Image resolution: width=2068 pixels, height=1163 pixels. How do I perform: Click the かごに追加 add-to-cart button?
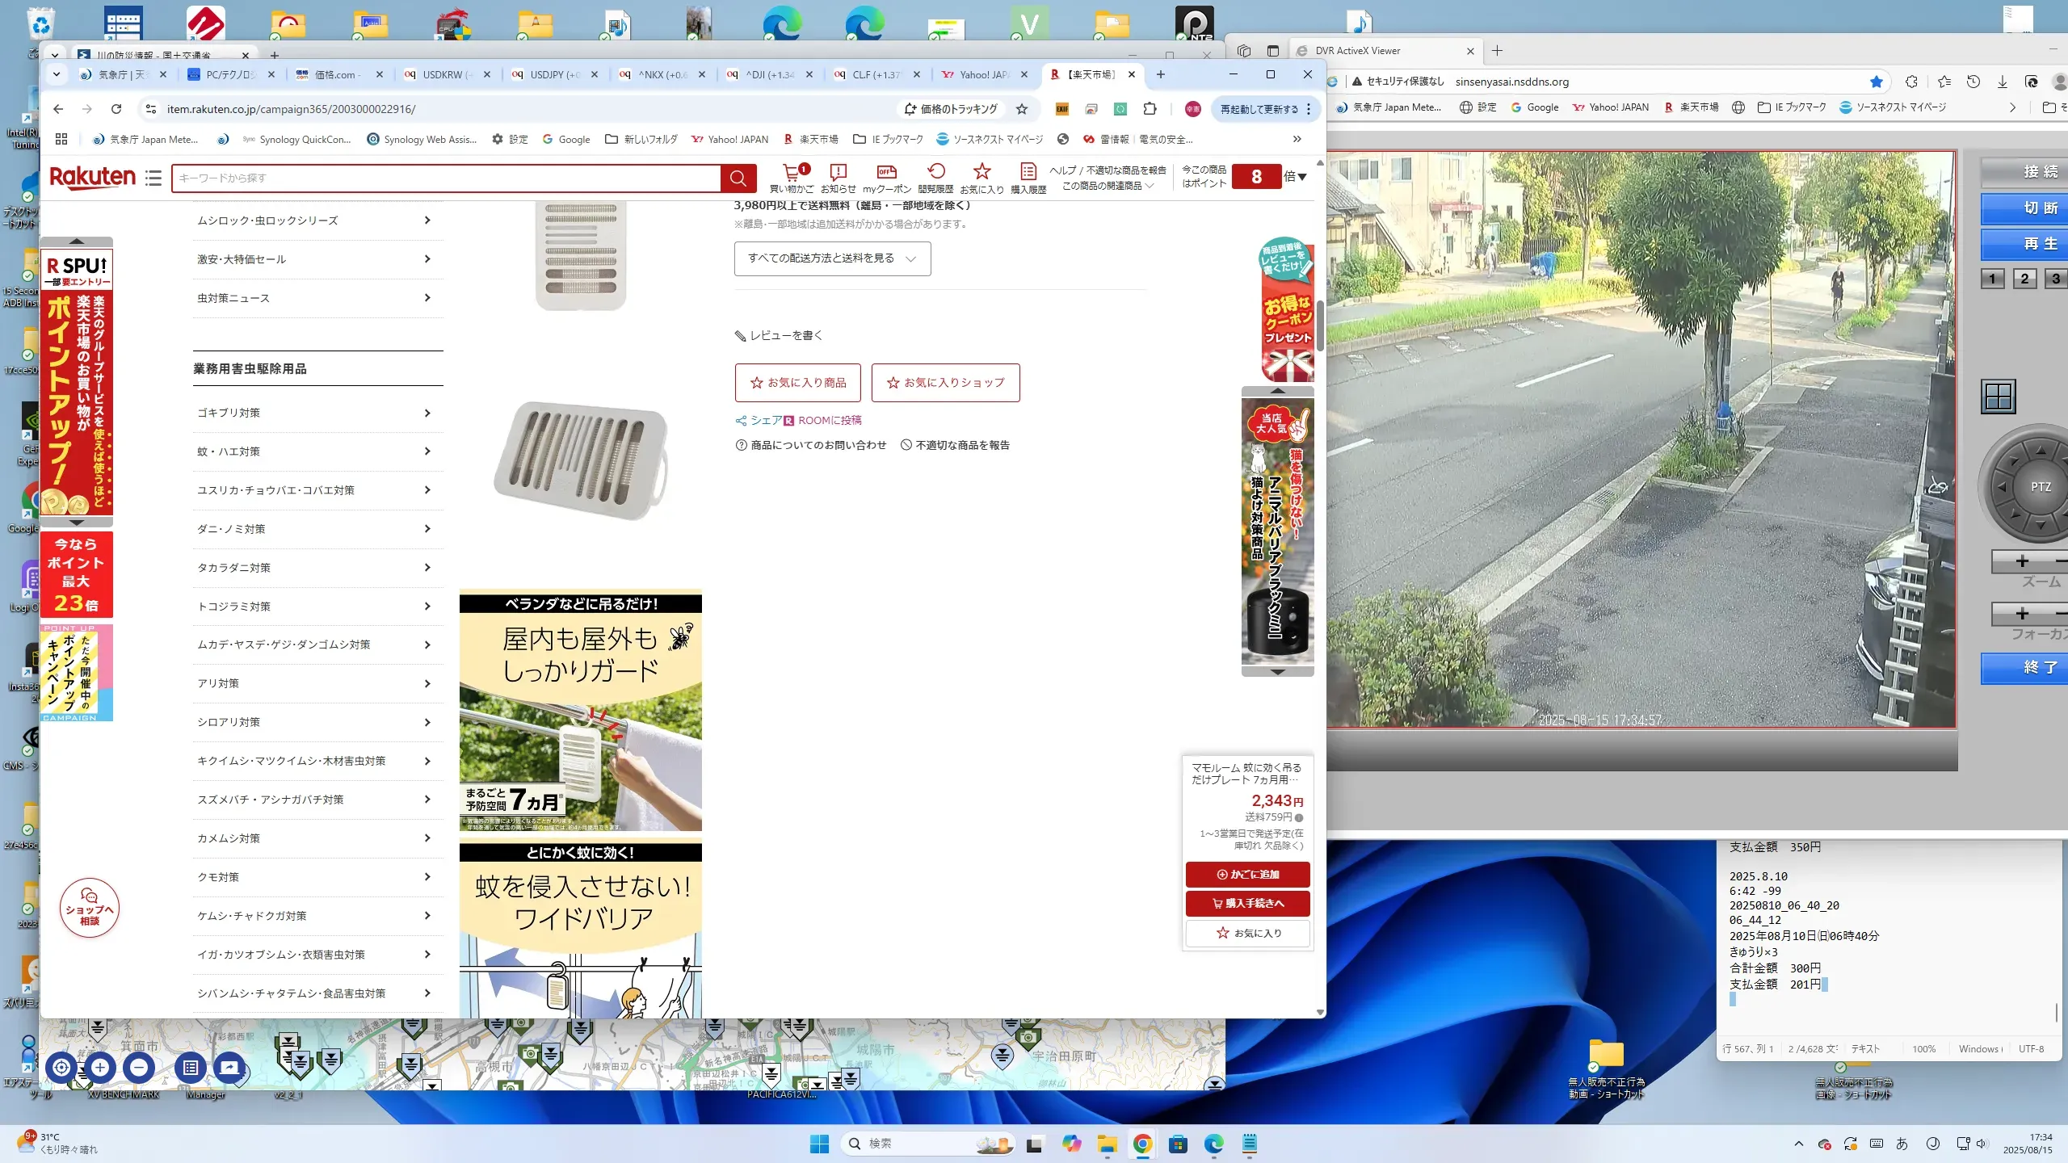point(1247,874)
